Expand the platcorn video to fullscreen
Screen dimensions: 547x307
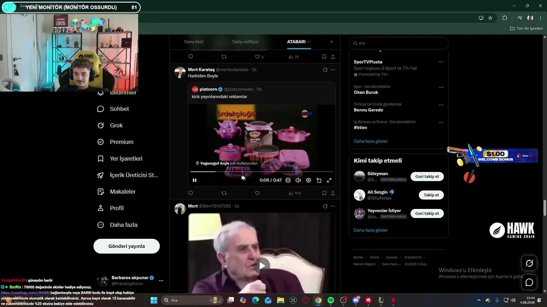tap(329, 180)
